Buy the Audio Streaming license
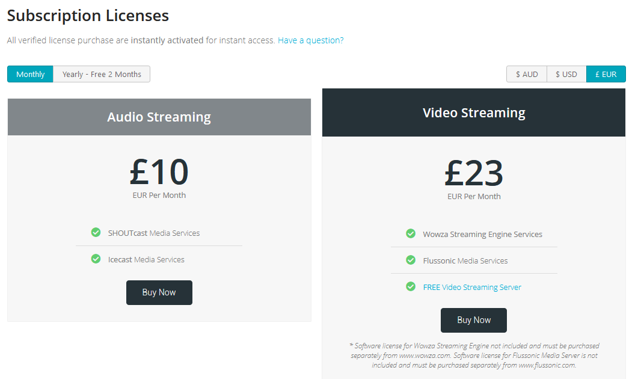 [159, 292]
